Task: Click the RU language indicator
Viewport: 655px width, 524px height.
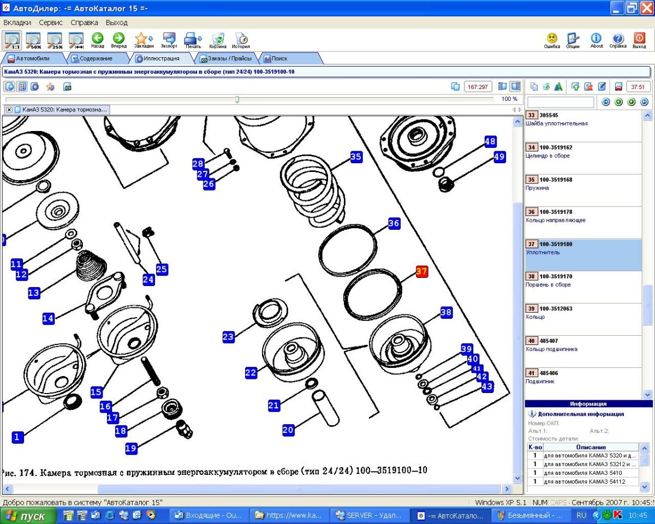Action: 581,515
